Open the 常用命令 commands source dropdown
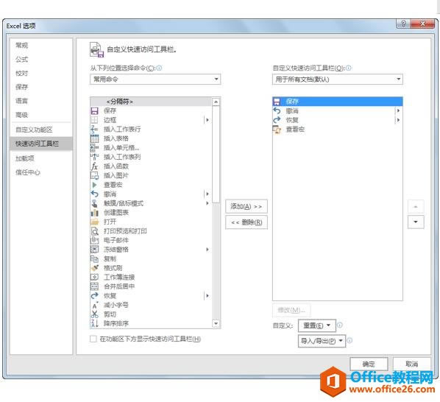The width and height of the screenshot is (440, 402). coord(155,80)
